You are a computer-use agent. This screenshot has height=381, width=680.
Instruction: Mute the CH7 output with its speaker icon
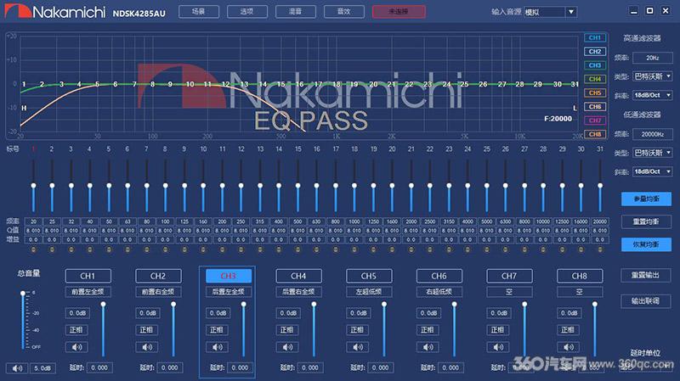[498, 347]
